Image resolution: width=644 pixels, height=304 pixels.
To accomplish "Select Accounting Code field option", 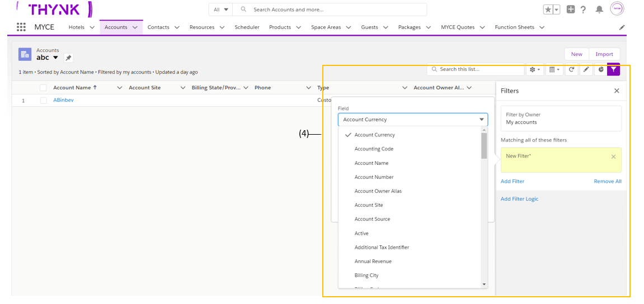I will tap(410, 149).
